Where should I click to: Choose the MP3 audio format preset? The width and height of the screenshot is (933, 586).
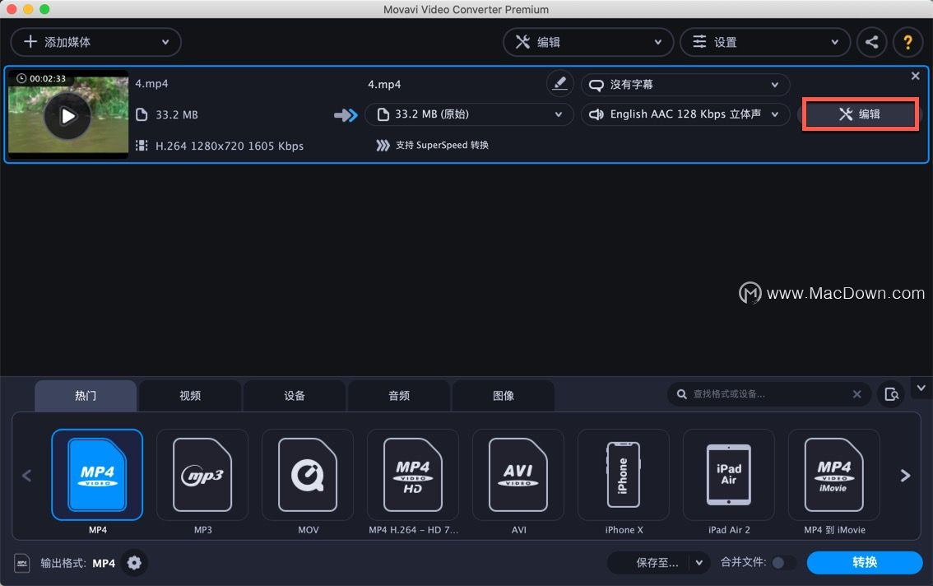[x=202, y=475]
